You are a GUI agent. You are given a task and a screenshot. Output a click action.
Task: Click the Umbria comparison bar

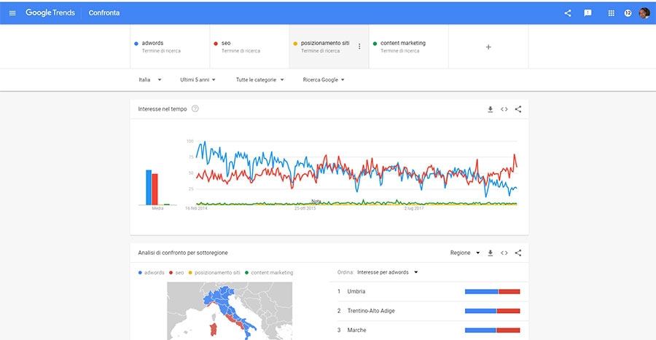(493, 291)
